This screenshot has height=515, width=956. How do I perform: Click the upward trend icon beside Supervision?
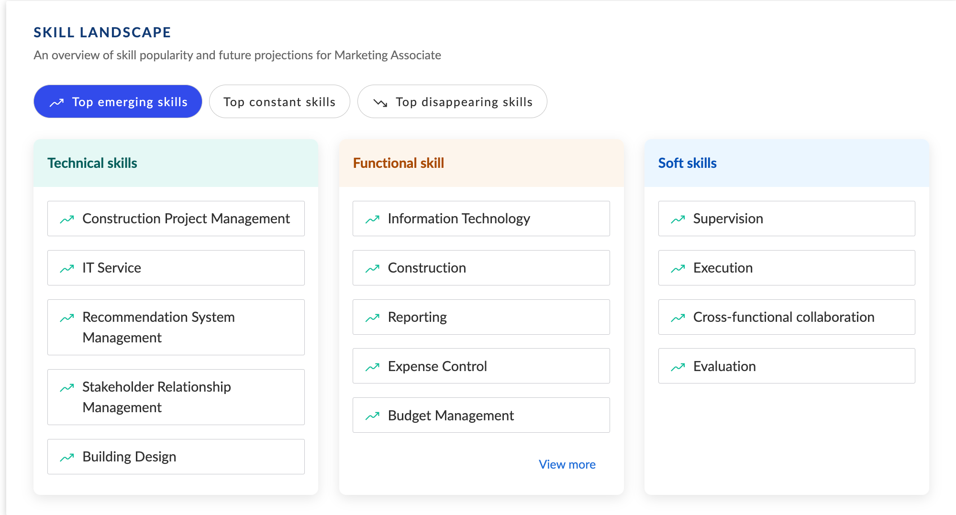tap(678, 219)
